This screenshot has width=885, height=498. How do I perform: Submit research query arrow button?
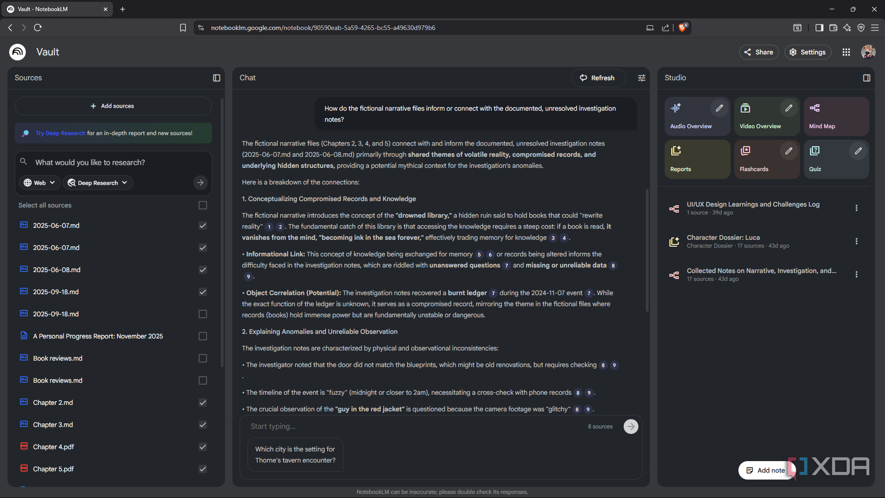[x=200, y=183]
